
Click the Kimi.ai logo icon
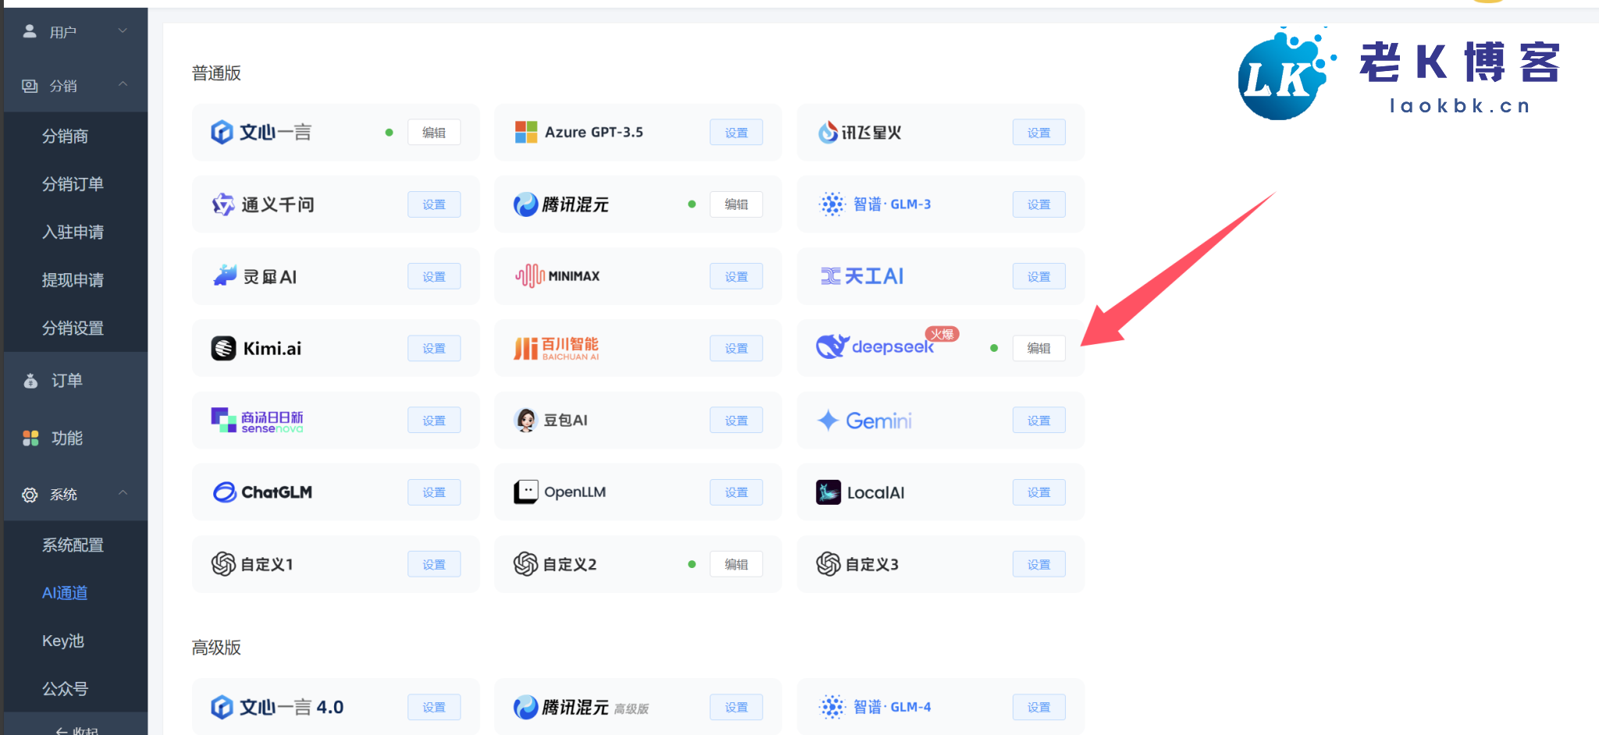(223, 348)
